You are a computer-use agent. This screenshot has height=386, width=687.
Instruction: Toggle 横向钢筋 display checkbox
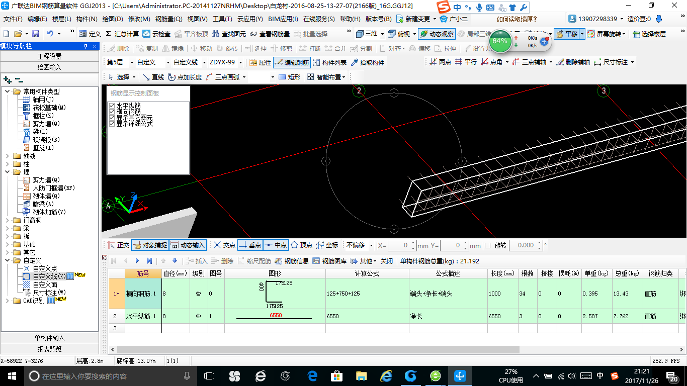[x=112, y=112]
